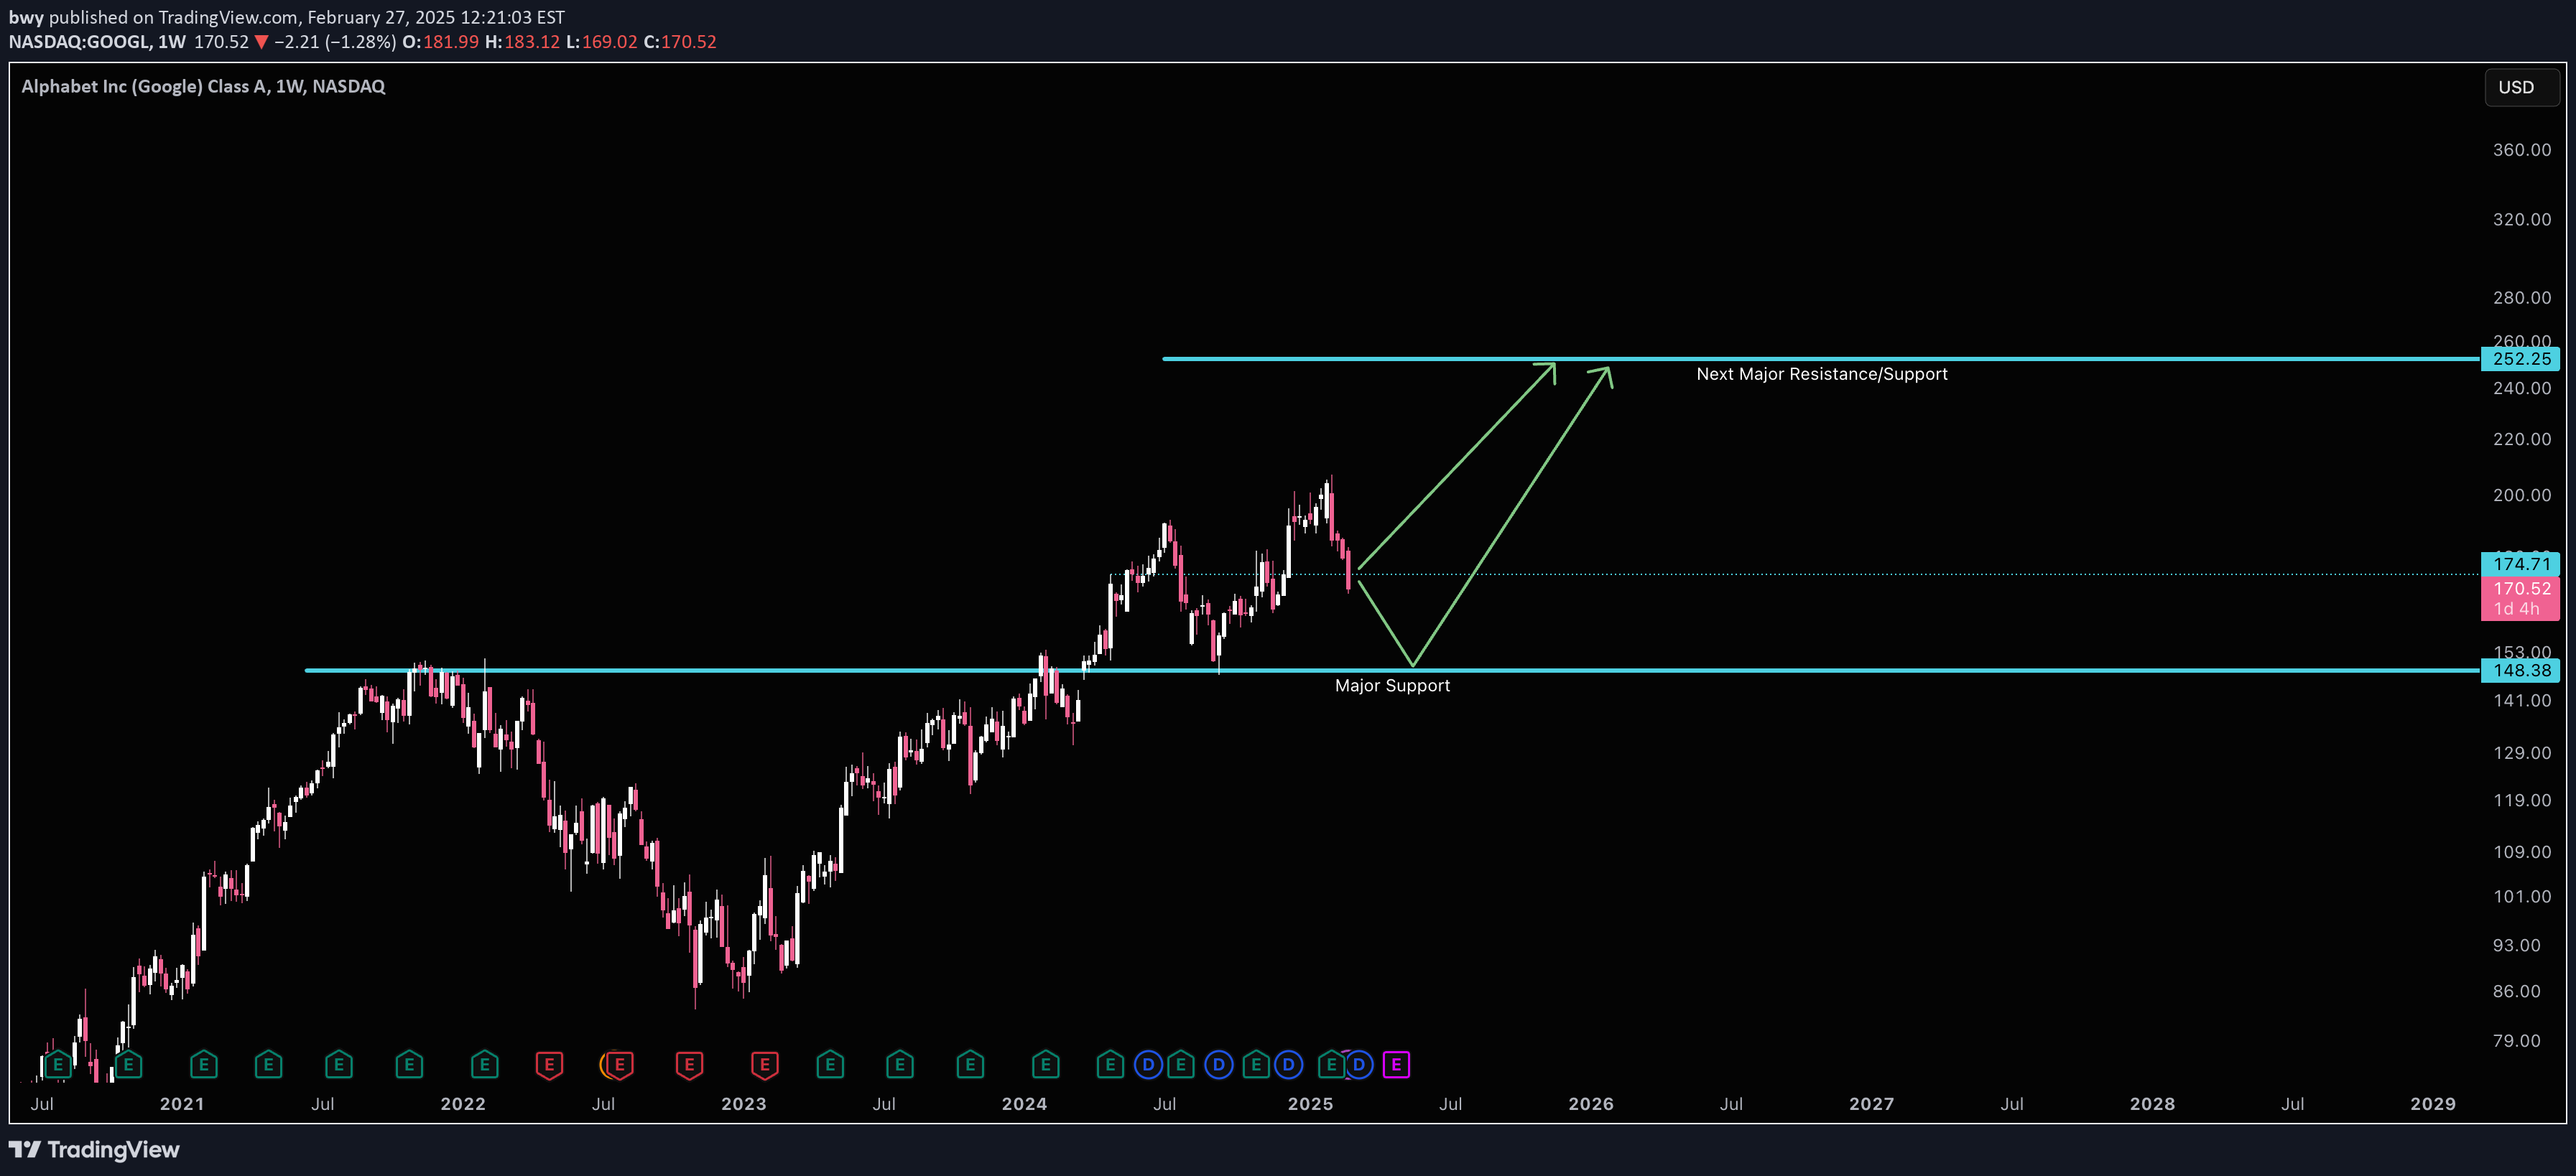2576x1176 pixels.
Task: Click the author name 'bwy' in header
Action: coord(26,18)
